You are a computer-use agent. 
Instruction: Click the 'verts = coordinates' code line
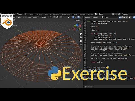click(99, 23)
